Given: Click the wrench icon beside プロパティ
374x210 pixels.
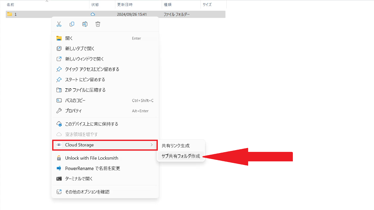Looking at the screenshot, I should (x=59, y=111).
